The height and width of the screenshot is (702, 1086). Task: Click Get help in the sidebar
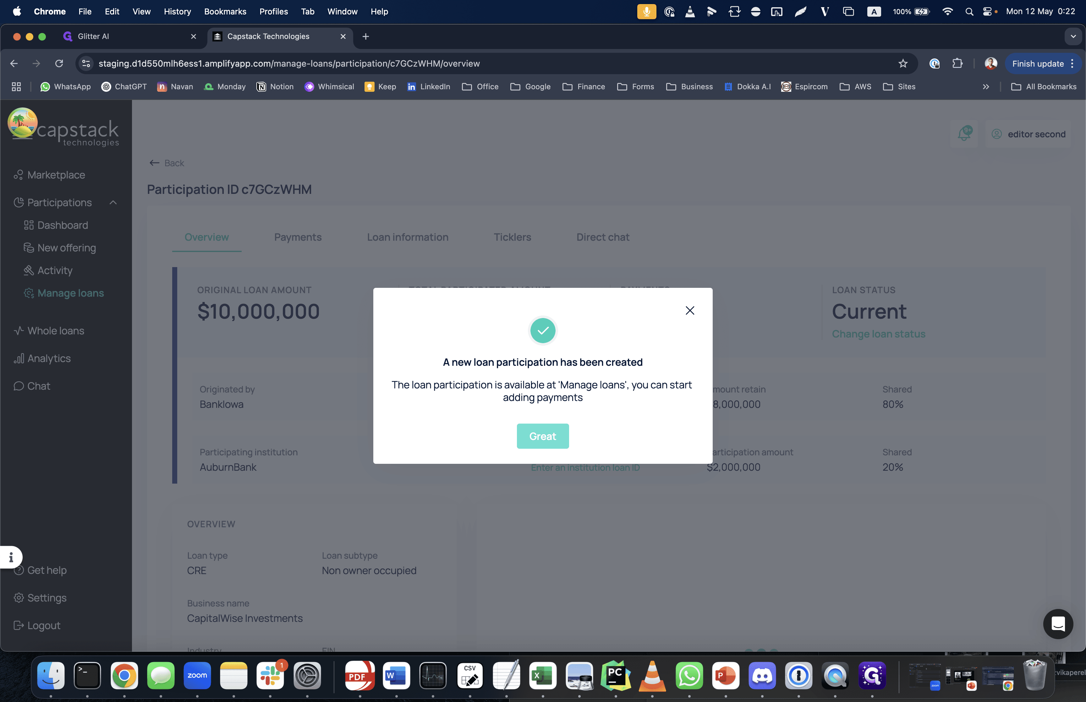[40, 570]
